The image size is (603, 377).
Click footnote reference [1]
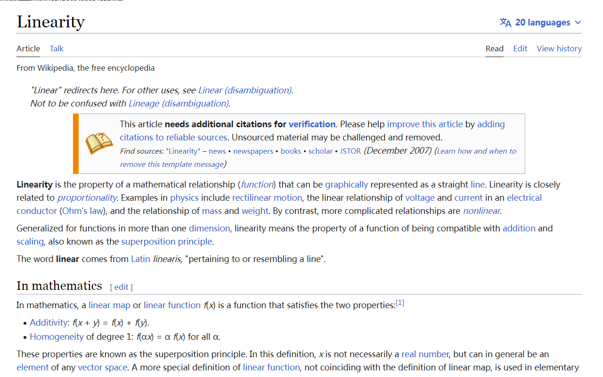tap(400, 303)
